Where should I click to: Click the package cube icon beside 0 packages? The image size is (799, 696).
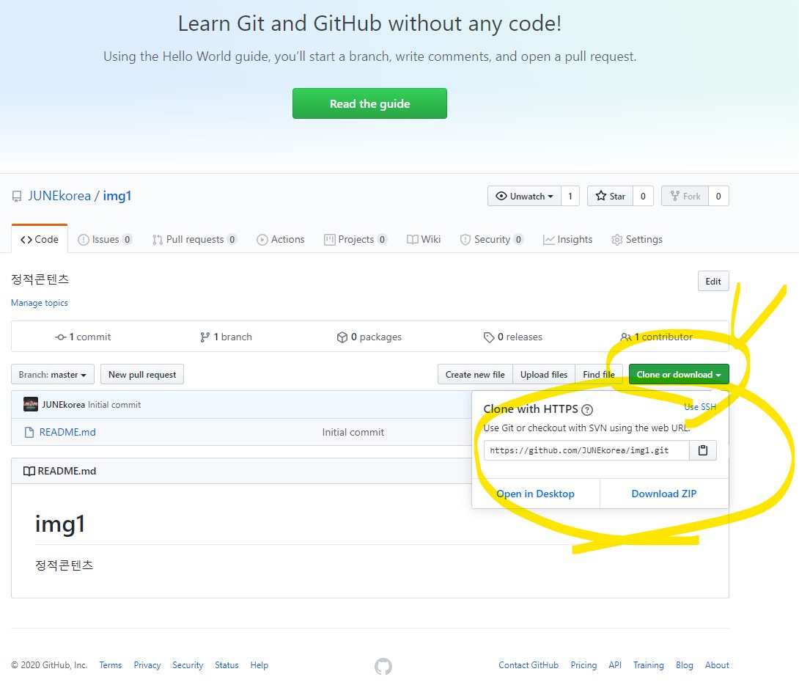[342, 337]
